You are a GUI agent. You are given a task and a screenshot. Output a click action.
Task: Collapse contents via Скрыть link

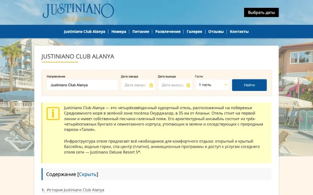[x=88, y=174]
